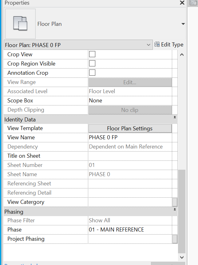Click the No clip Depth Clipping button
Image resolution: width=198 pixels, height=265 pixels.
click(x=129, y=110)
